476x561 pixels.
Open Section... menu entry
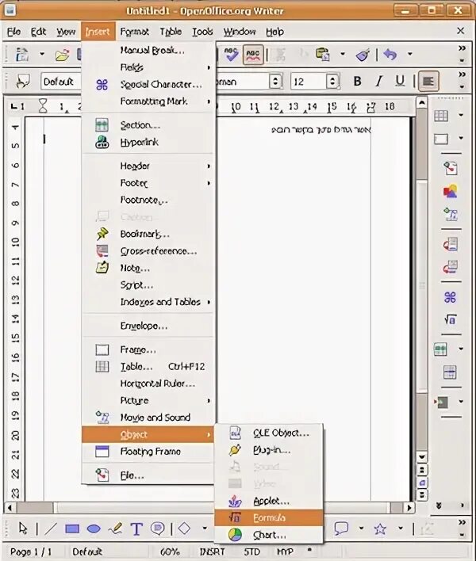pos(148,125)
